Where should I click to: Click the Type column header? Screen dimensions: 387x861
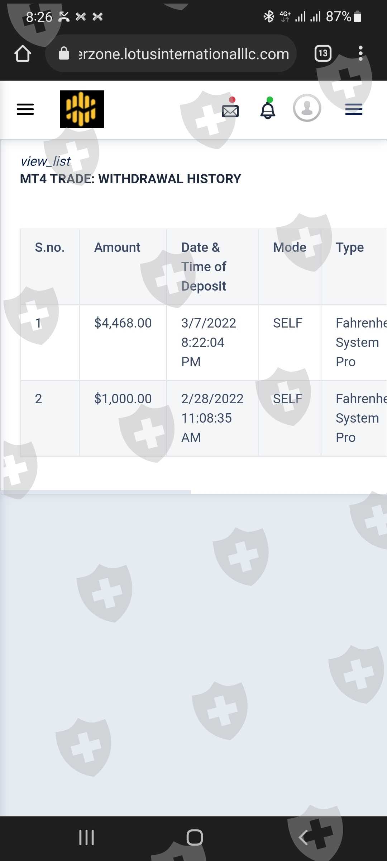point(350,248)
